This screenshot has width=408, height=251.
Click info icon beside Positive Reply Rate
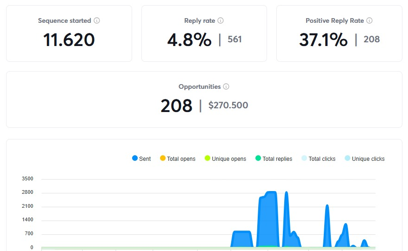[369, 20]
